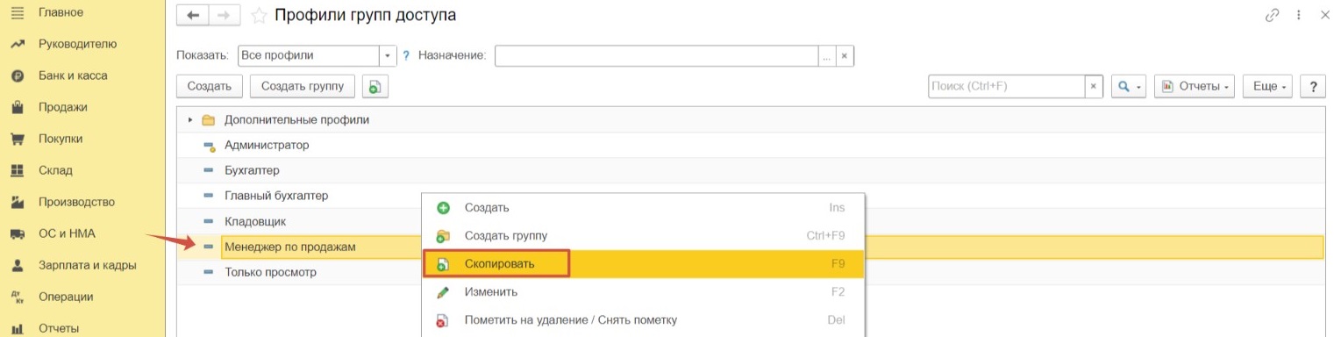Open the Банк и касса section

tap(73, 75)
